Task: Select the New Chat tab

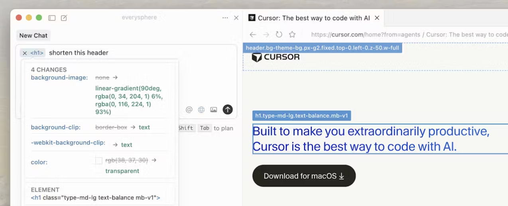Action: 33,35
